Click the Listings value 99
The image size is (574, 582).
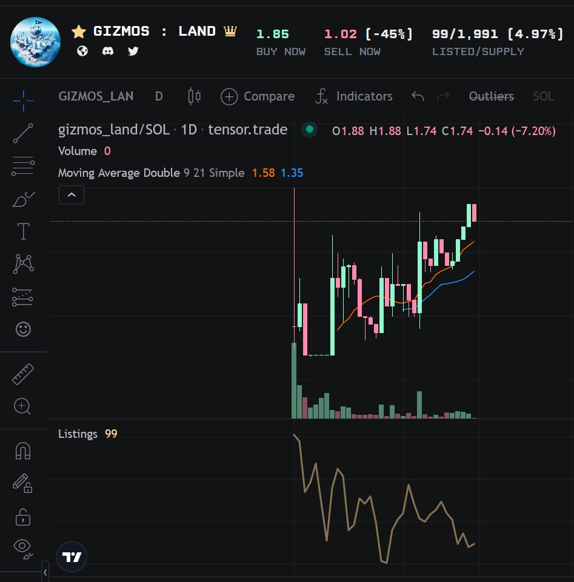(111, 434)
